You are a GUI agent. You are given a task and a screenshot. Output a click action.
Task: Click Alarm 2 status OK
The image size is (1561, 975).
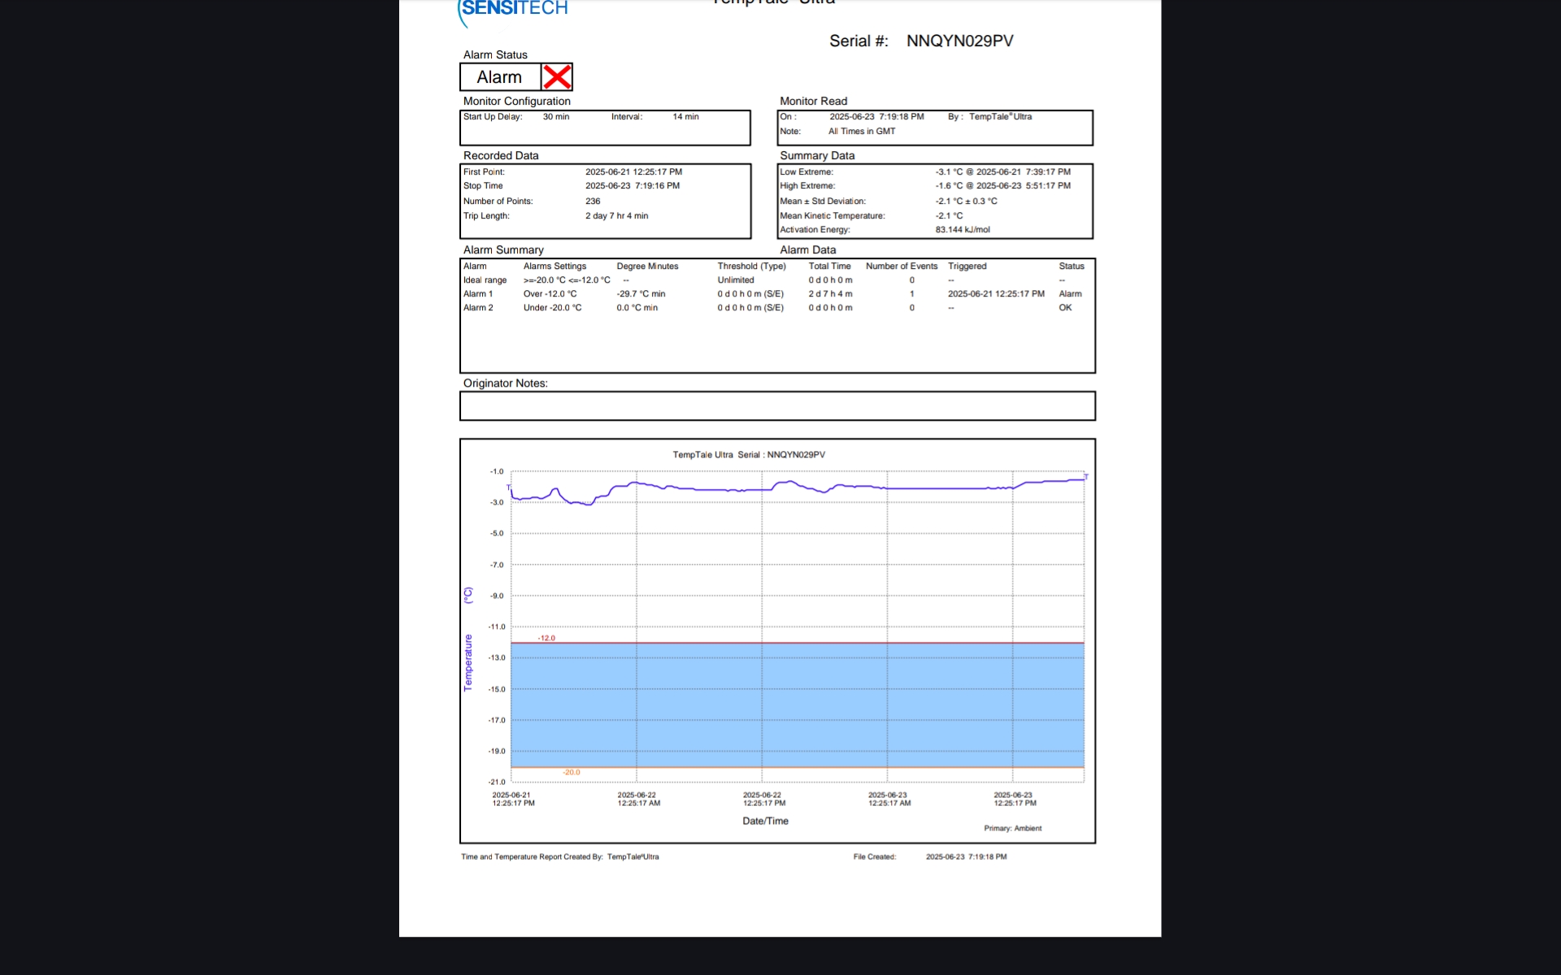[x=1065, y=308]
